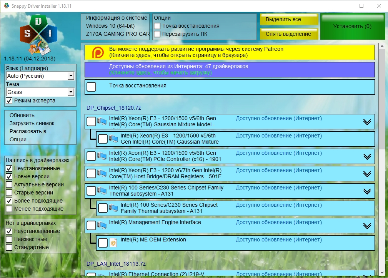388x278 pixels.
Task: Click device icon beside PCIe Controller driver
Action: [102, 156]
